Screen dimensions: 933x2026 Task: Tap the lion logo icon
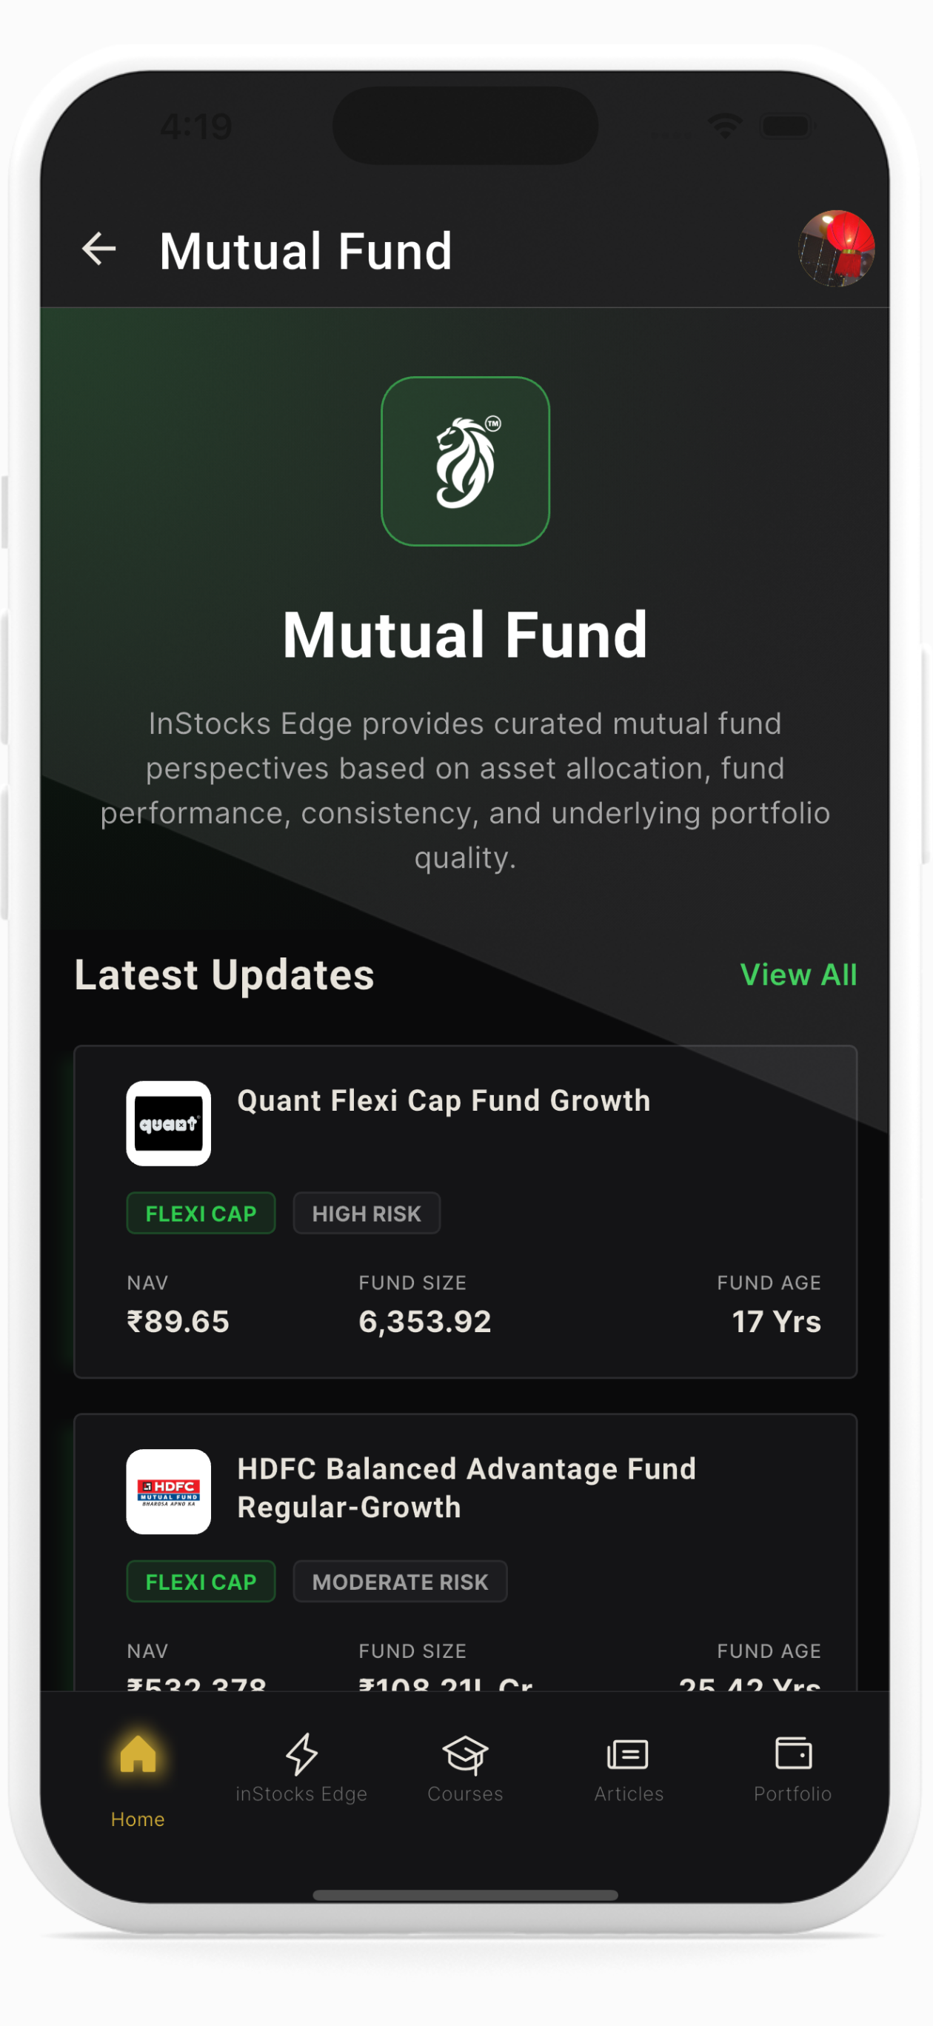point(466,461)
